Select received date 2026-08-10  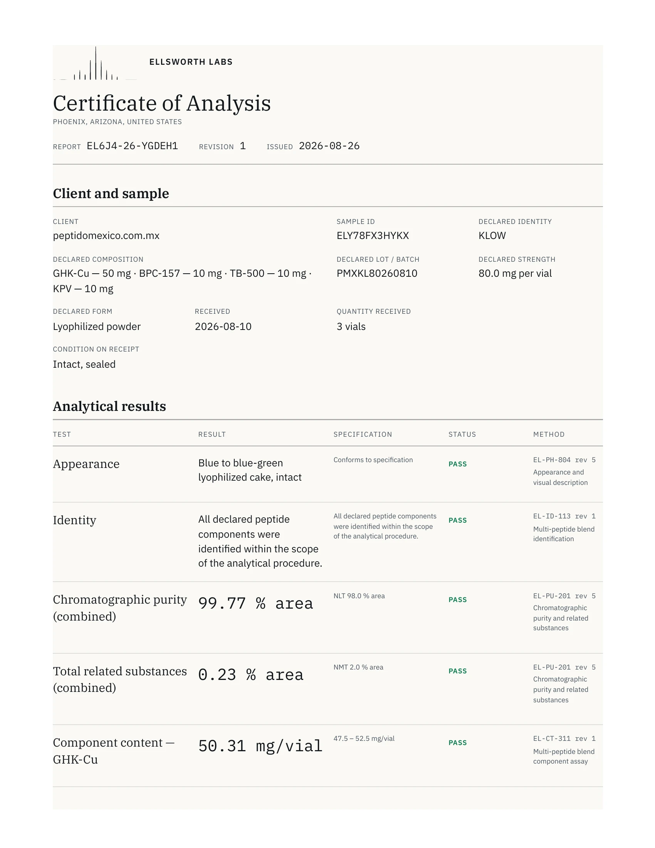coord(223,326)
